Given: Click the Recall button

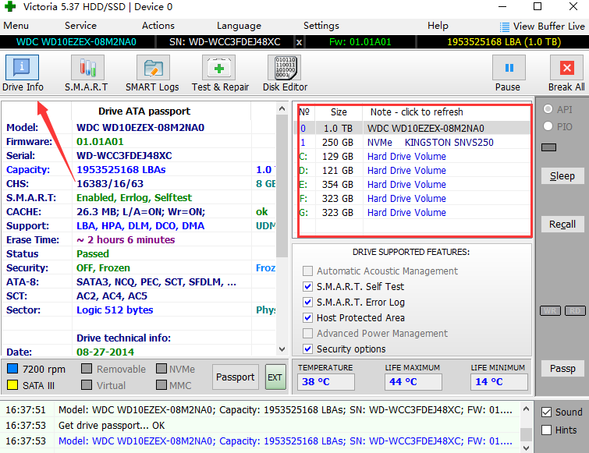Looking at the screenshot, I should click(562, 225).
